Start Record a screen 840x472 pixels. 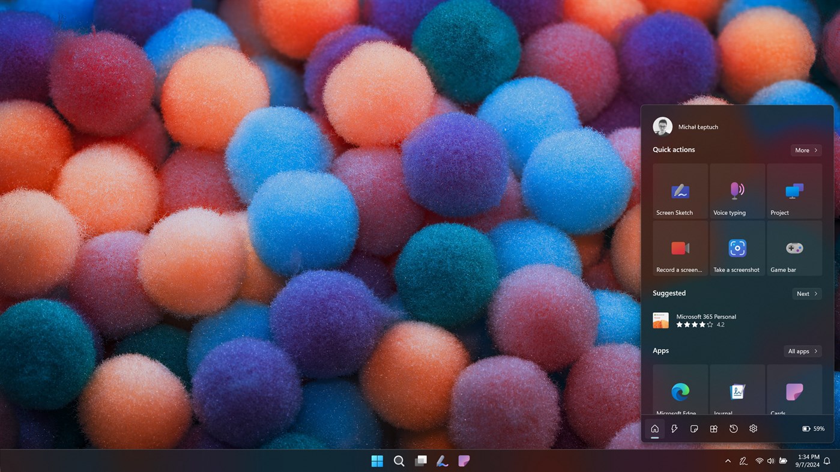pyautogui.click(x=680, y=248)
